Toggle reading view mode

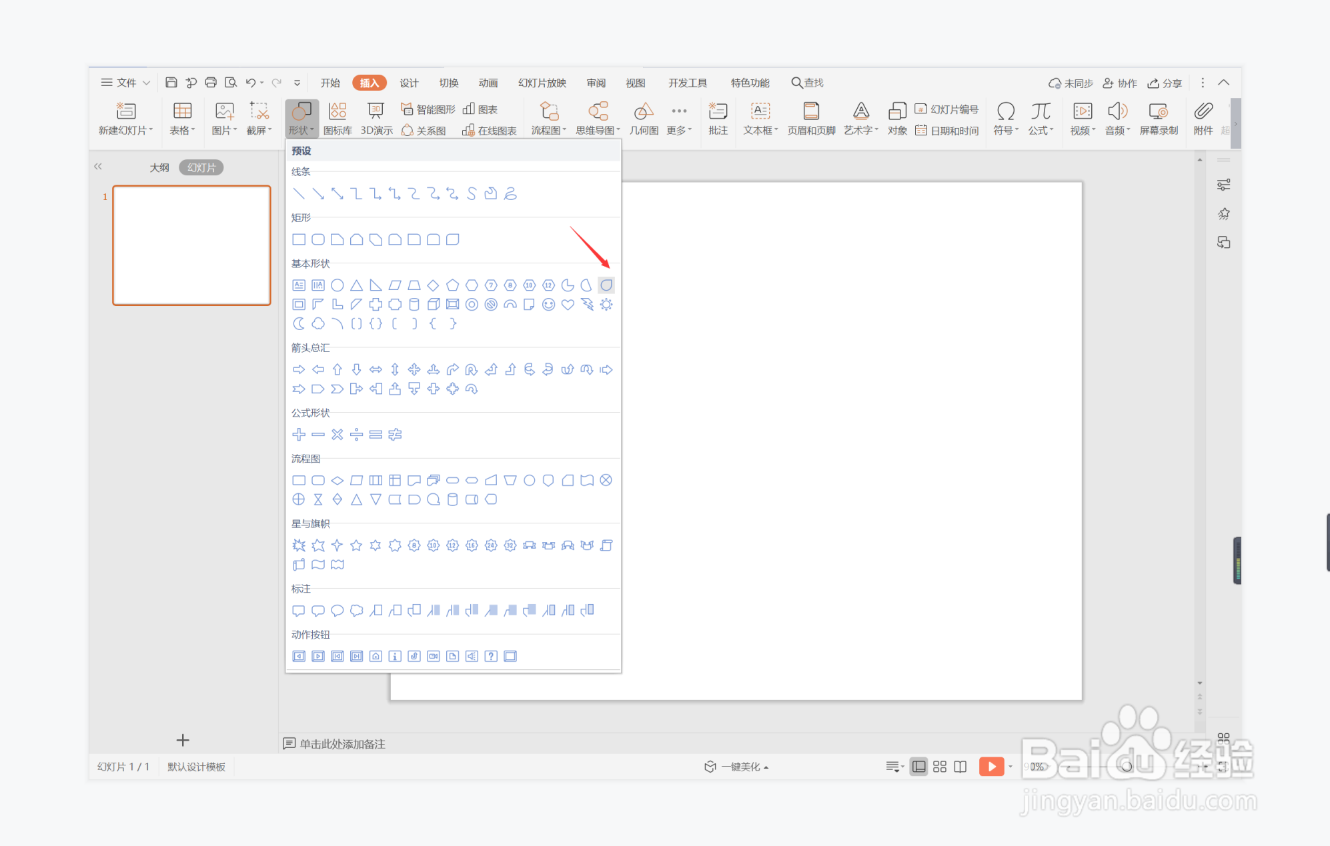[x=960, y=767]
